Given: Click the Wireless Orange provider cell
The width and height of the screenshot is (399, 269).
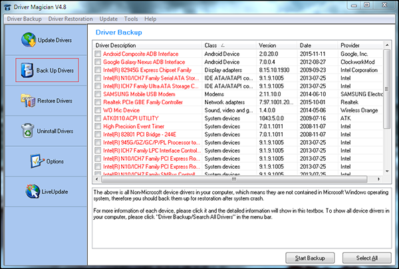Looking at the screenshot, I should (359, 110).
